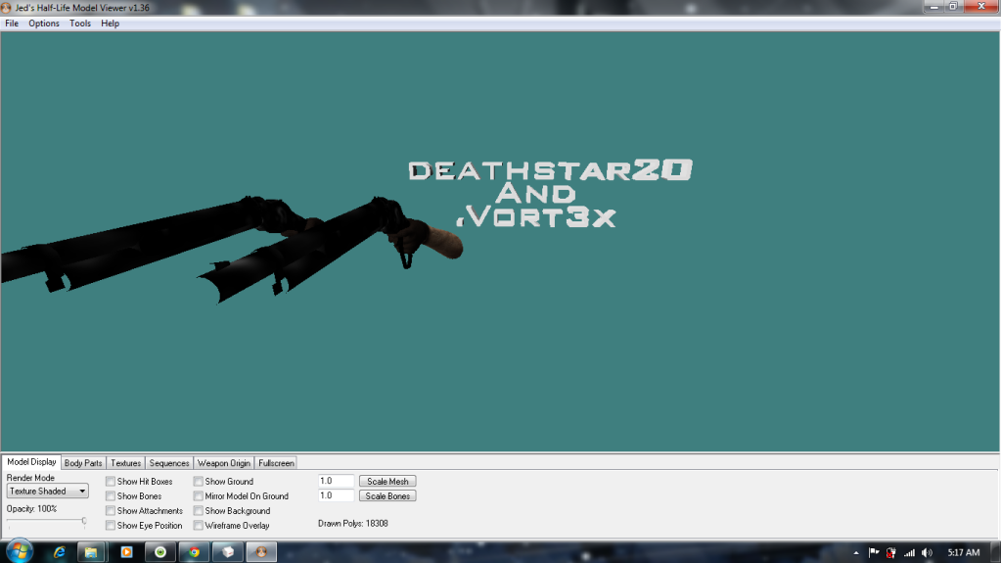The height and width of the screenshot is (563, 1001).
Task: Enable Wireframe Overlay checkbox
Action: pyautogui.click(x=199, y=525)
